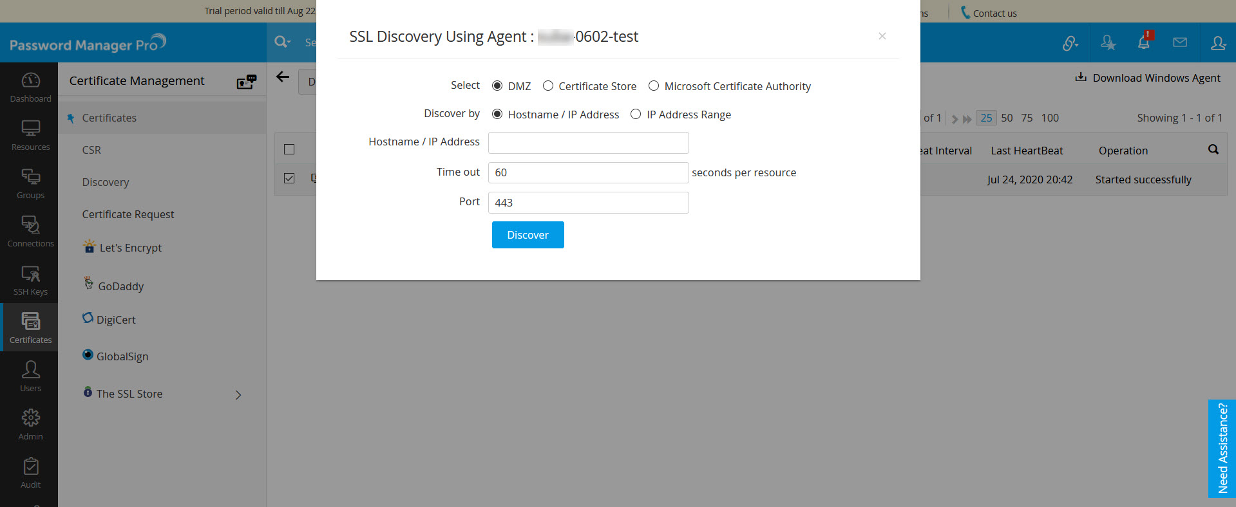This screenshot has width=1236, height=507.
Task: Open the search dropdown in header
Action: point(282,42)
